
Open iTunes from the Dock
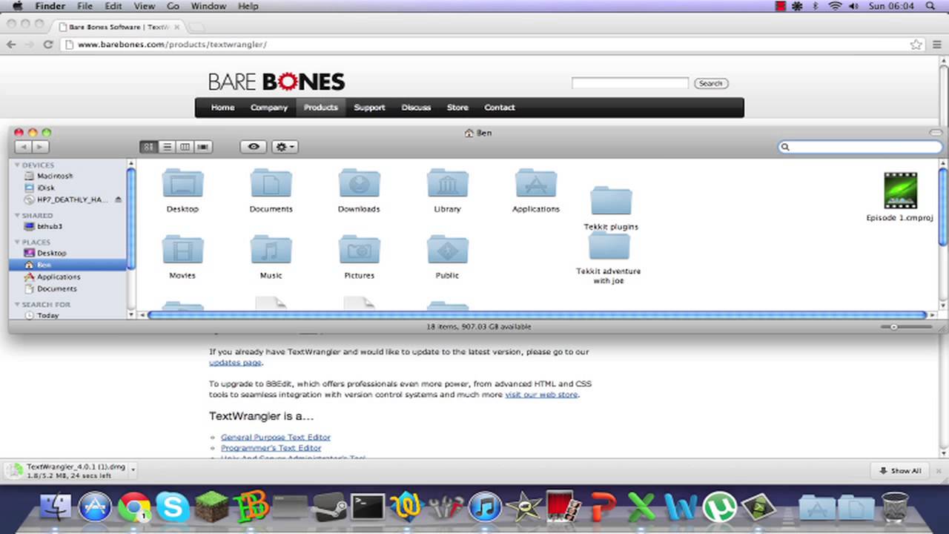coord(486,507)
